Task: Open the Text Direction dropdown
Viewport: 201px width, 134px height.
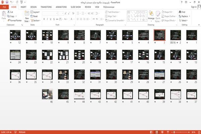Action: click(113, 12)
